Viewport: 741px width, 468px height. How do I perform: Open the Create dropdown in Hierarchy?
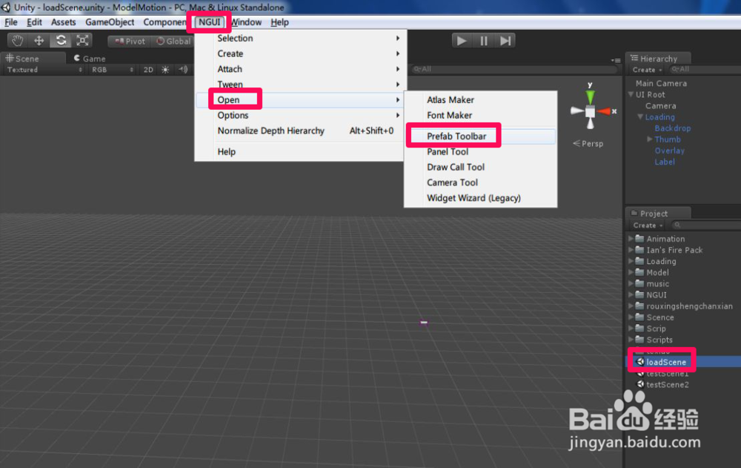point(644,69)
